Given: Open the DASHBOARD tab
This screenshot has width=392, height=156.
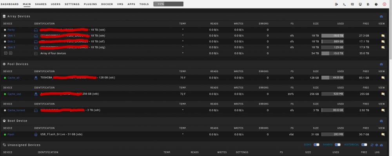Looking at the screenshot, I should pos(9,4).
